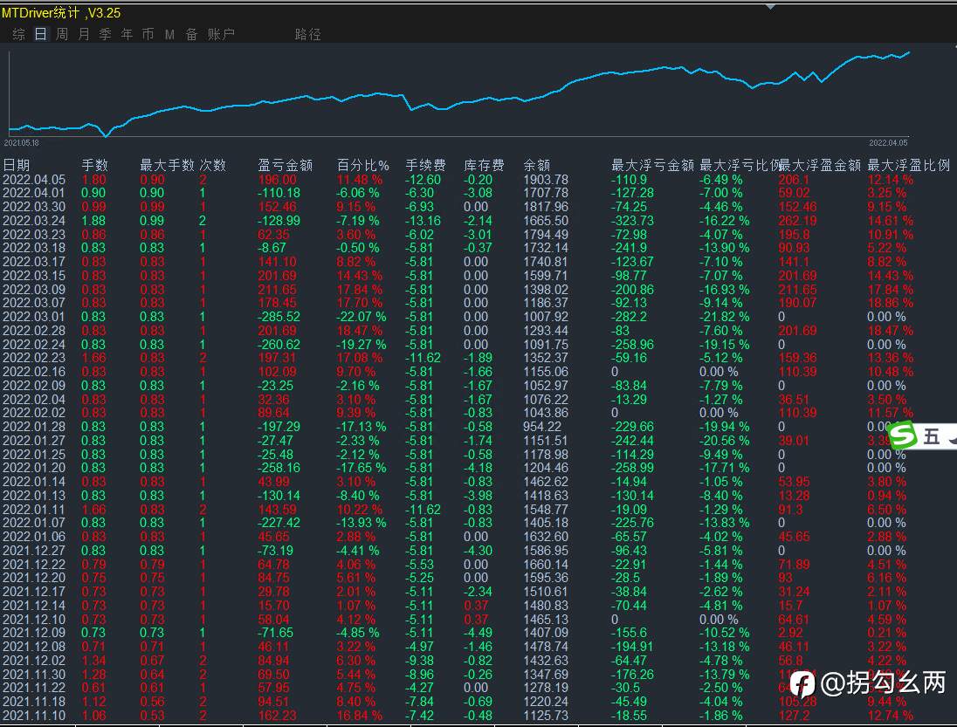Open the 路径 path tab

tap(307, 34)
